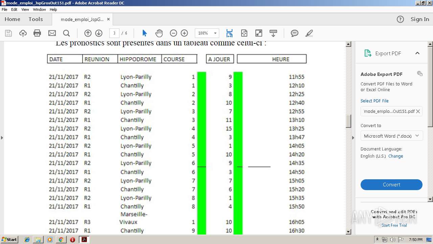Click Start Free Trial link
Screen dimensions: 433x244
(x=394, y=225)
